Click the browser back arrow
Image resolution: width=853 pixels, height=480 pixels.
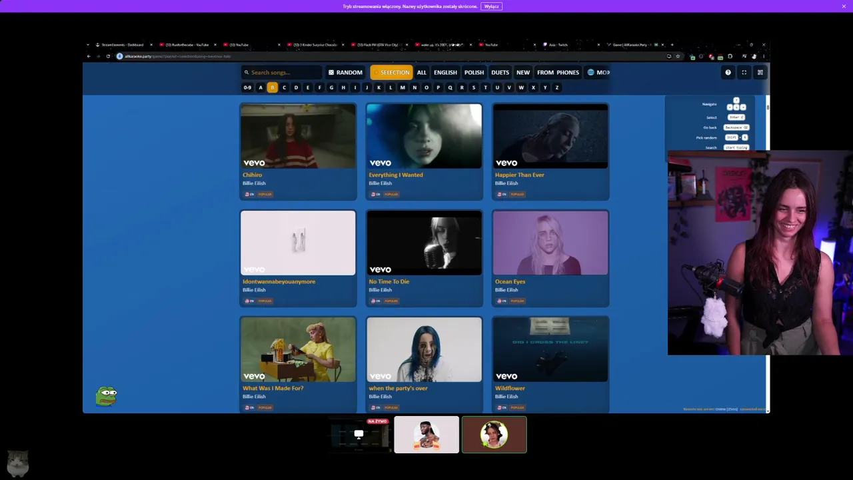88,56
